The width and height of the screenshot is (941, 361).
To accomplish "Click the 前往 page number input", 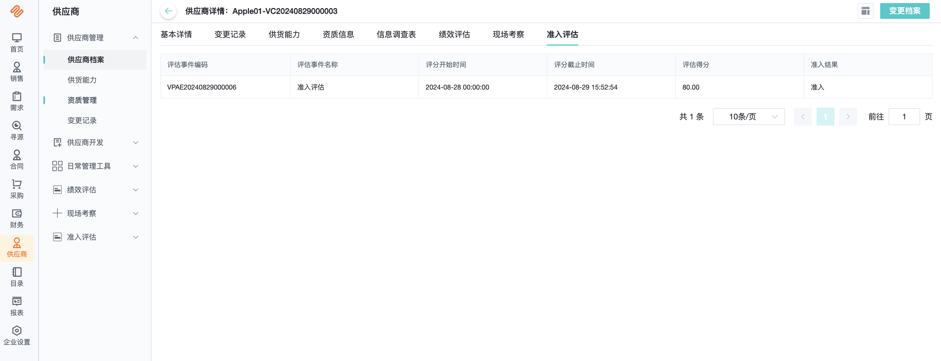I will (904, 117).
